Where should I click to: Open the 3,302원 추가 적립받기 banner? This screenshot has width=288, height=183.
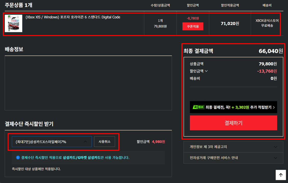[x=233, y=107]
